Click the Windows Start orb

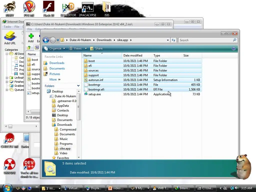click(x=7, y=188)
